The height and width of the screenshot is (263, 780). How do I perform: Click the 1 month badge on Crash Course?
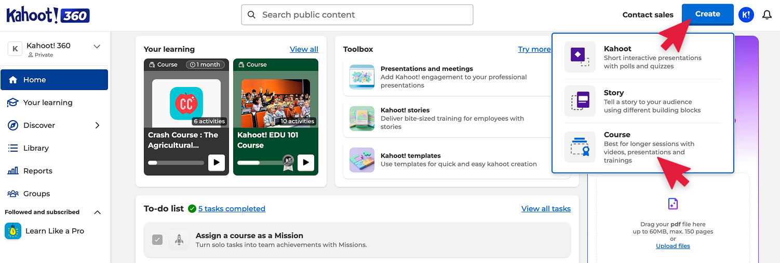pos(205,65)
